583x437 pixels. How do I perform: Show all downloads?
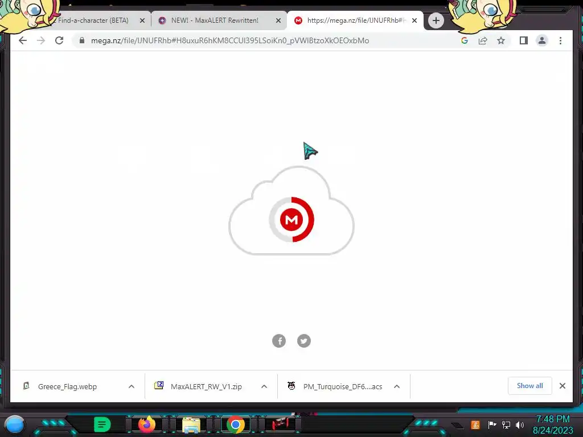point(530,386)
